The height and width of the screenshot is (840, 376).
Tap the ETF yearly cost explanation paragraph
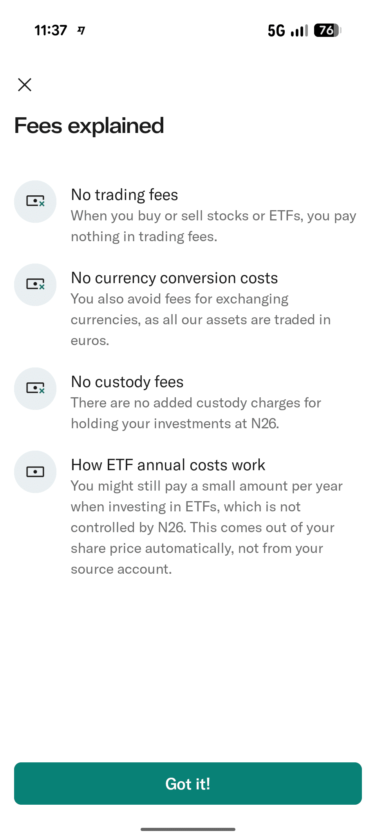coord(206,527)
